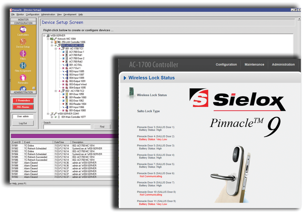Open the Cardholders configuration icon
Screen dimensions: 308x213
tap(23, 30)
